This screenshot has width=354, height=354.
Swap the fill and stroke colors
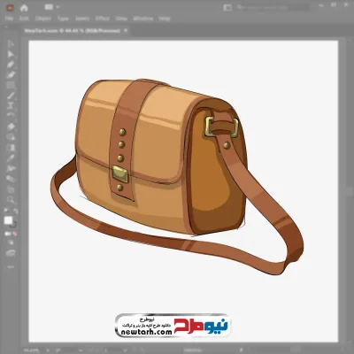16,211
